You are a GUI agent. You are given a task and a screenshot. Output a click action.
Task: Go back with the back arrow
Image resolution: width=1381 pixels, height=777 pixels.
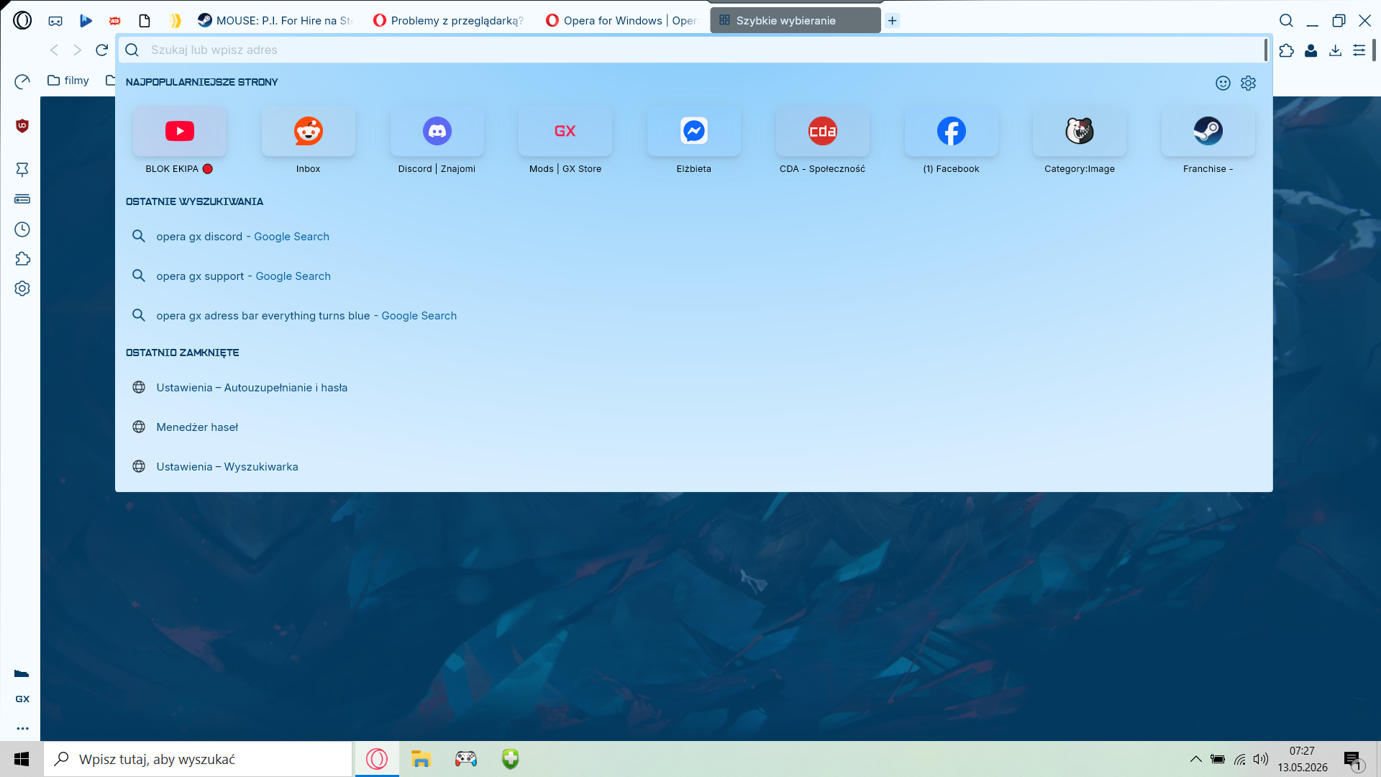click(x=54, y=50)
